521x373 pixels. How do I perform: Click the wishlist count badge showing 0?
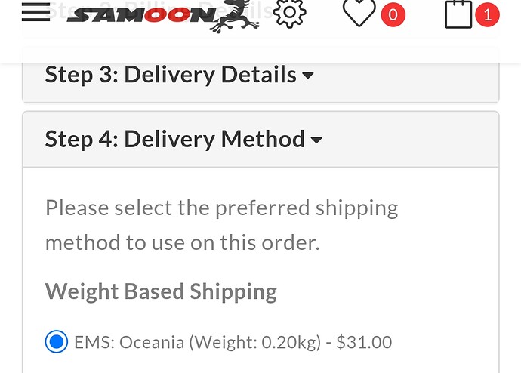(x=393, y=14)
